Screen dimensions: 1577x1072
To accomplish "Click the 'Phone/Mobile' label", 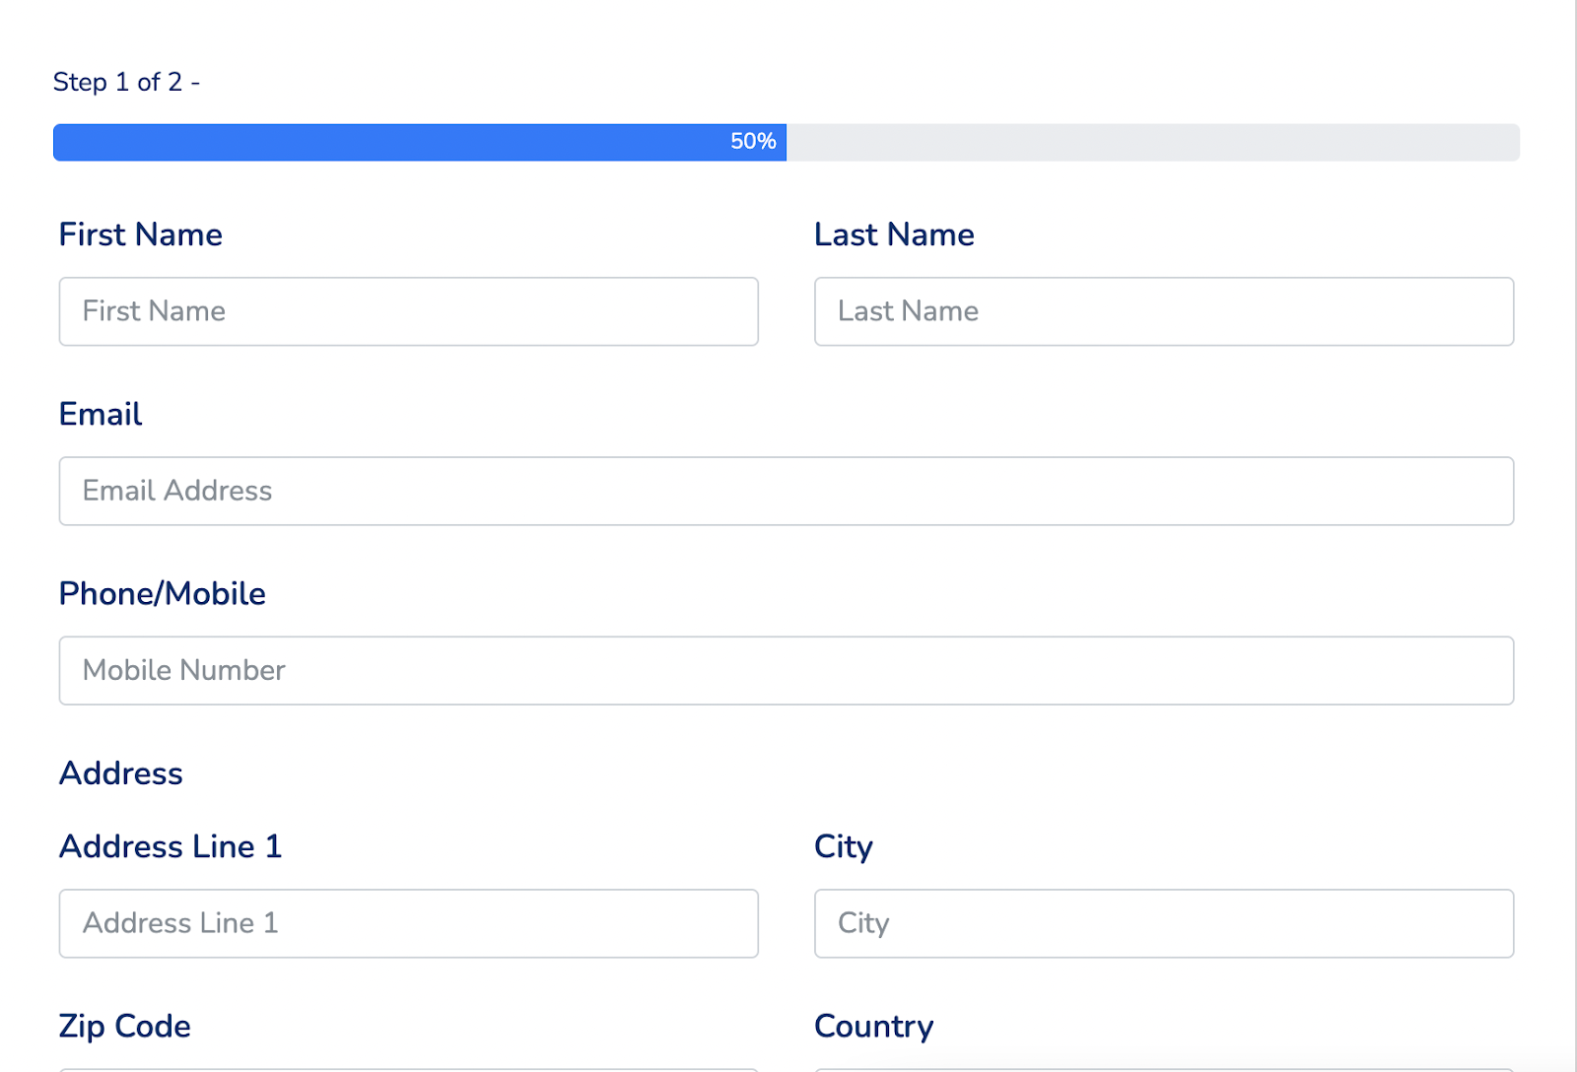I will [163, 594].
